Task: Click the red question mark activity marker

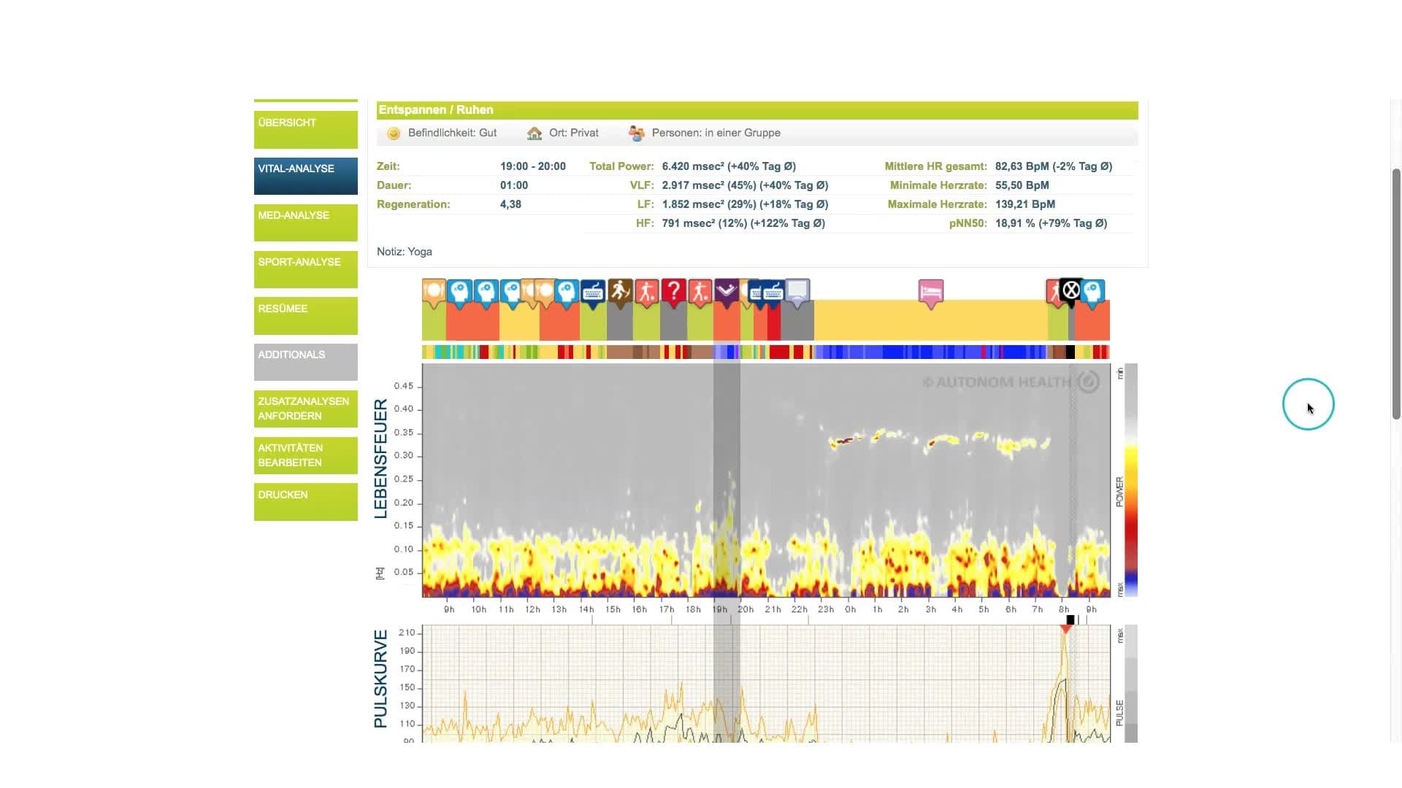Action: (673, 292)
